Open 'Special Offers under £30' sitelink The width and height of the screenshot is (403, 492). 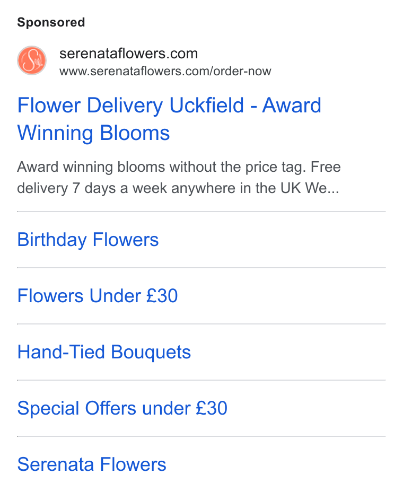click(x=122, y=408)
